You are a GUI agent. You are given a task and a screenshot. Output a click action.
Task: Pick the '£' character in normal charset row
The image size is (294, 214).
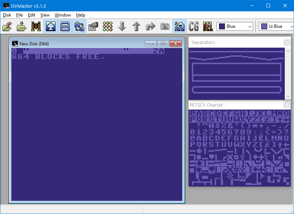tap(268, 144)
